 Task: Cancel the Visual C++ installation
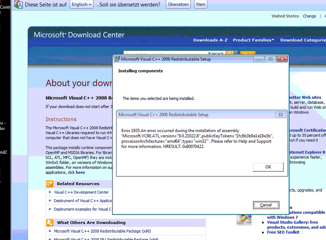point(266,205)
